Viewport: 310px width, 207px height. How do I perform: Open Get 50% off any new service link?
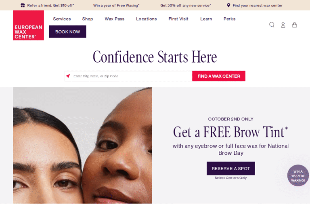(x=186, y=5)
